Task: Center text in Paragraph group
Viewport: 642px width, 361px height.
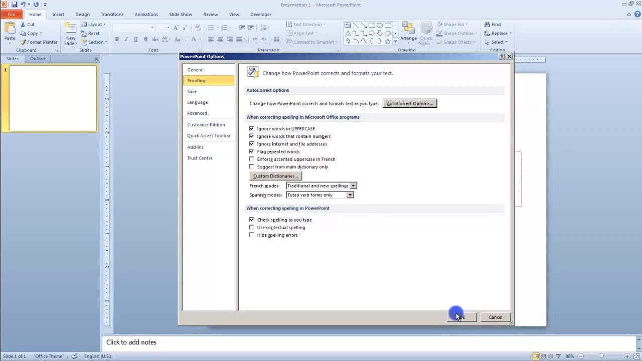Action: pyautogui.click(x=220, y=39)
